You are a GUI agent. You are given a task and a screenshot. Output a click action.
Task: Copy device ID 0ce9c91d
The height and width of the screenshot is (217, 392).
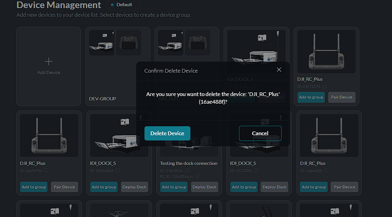pyautogui.click(x=46, y=171)
